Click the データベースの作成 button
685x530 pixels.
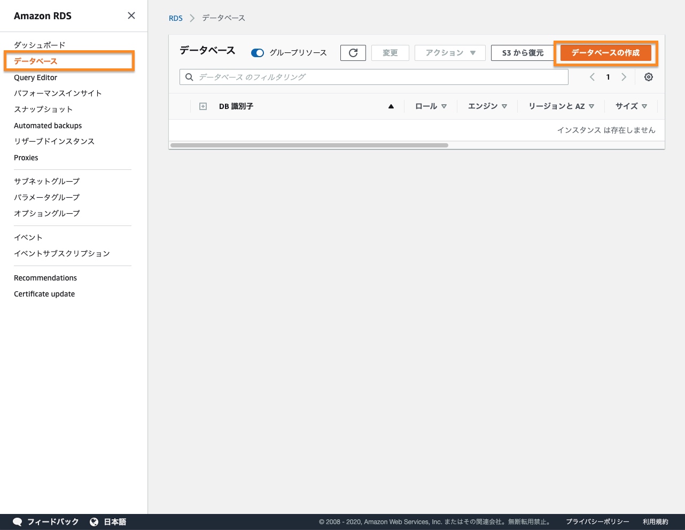point(605,53)
